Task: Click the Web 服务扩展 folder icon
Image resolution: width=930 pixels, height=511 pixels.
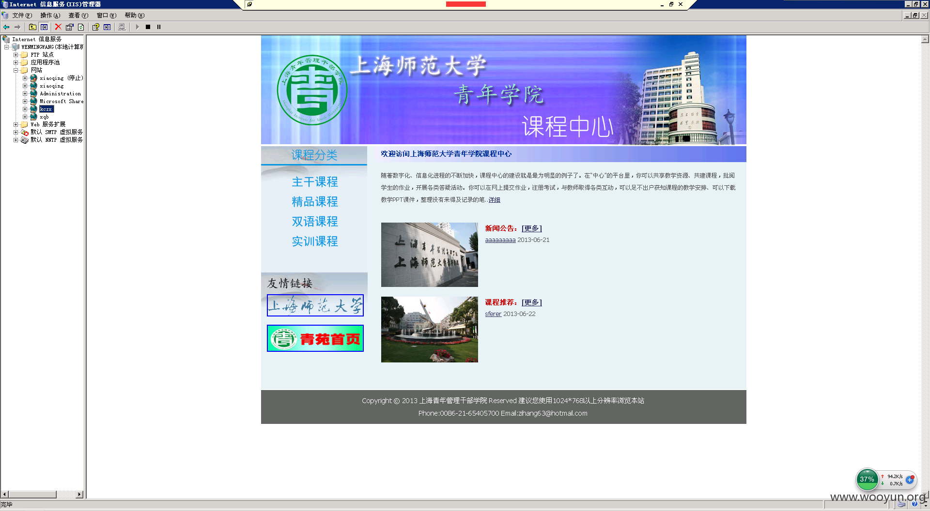Action: pyautogui.click(x=24, y=124)
